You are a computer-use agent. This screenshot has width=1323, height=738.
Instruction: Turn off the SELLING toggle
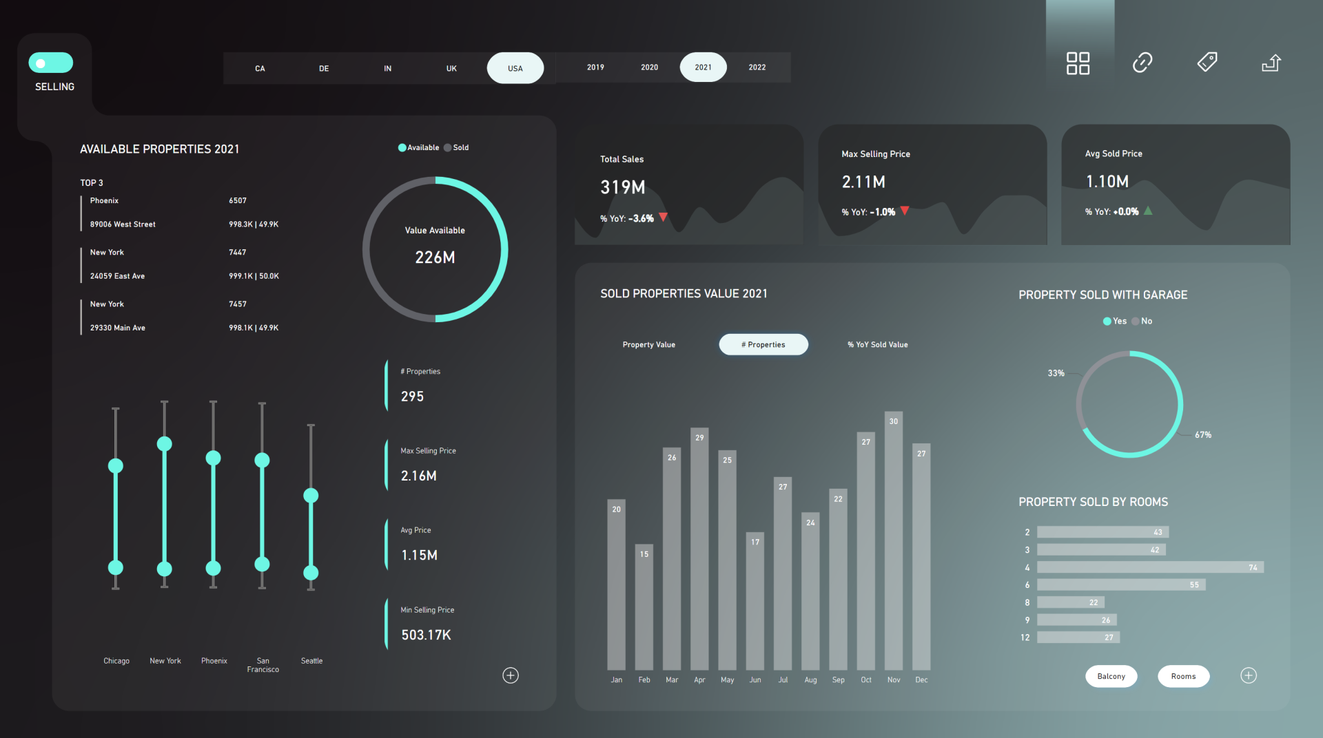[50, 62]
